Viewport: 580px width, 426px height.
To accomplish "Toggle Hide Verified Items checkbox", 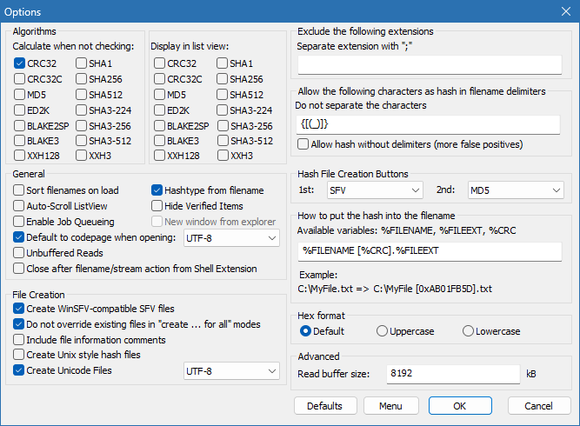I will click(157, 206).
